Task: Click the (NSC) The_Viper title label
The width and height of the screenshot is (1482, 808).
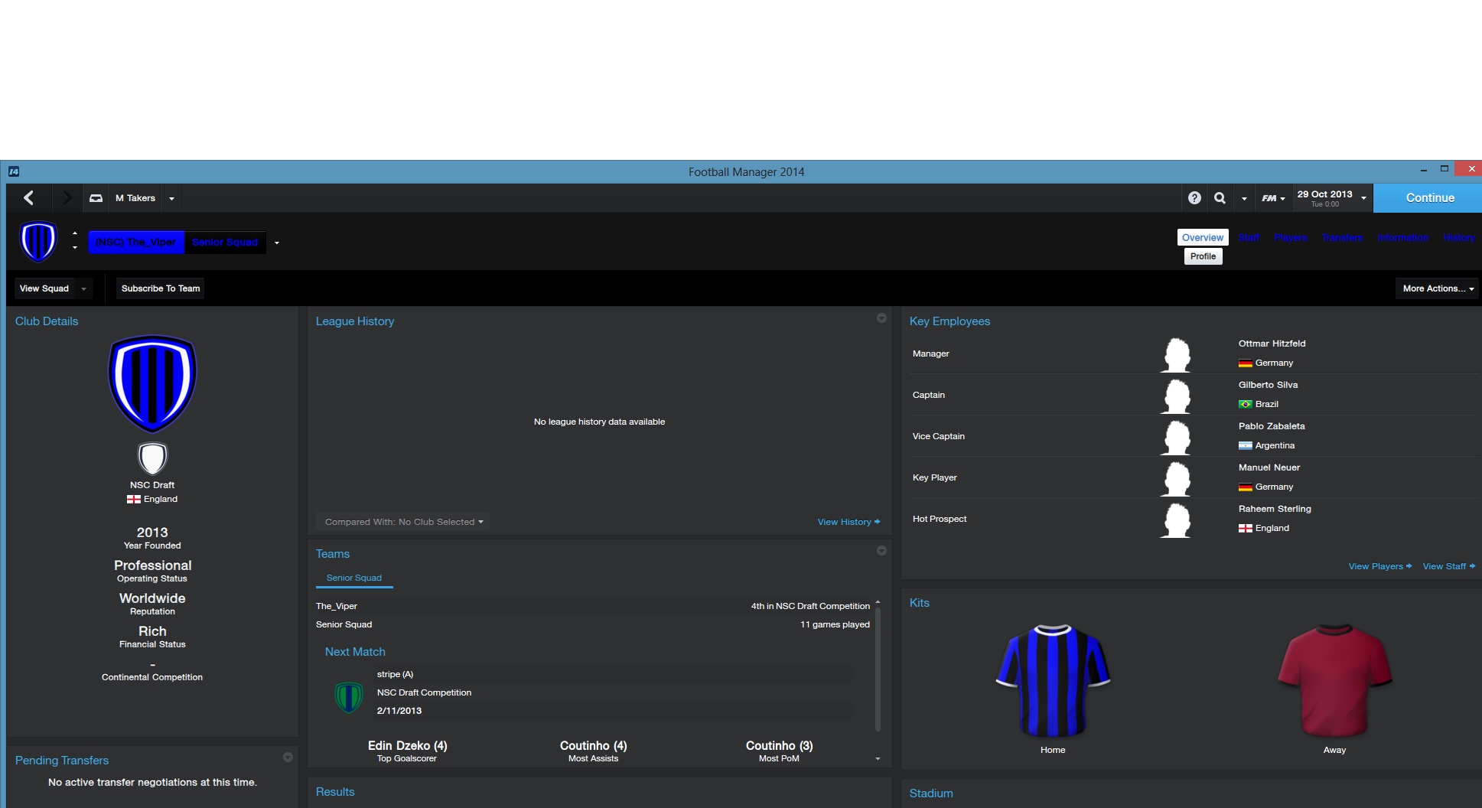Action: (135, 242)
